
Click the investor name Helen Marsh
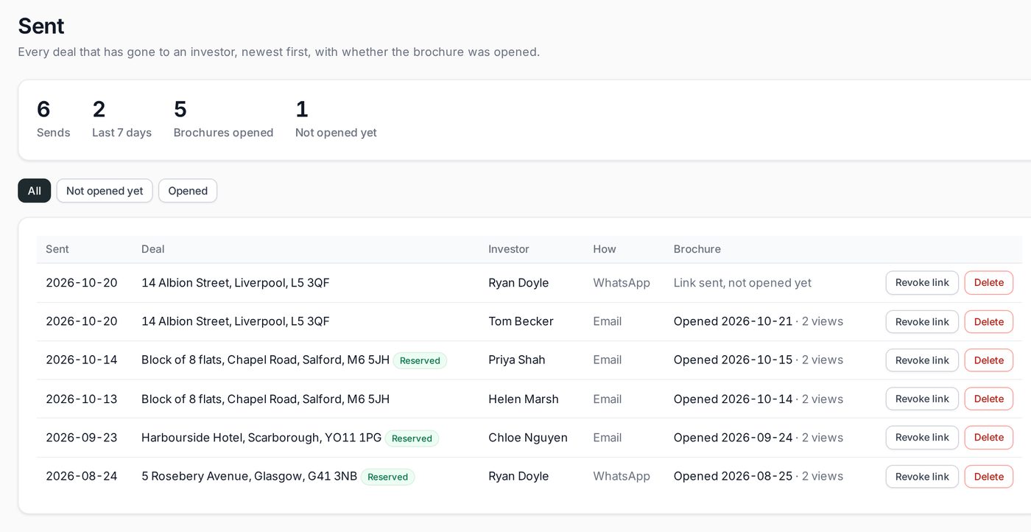(x=524, y=399)
